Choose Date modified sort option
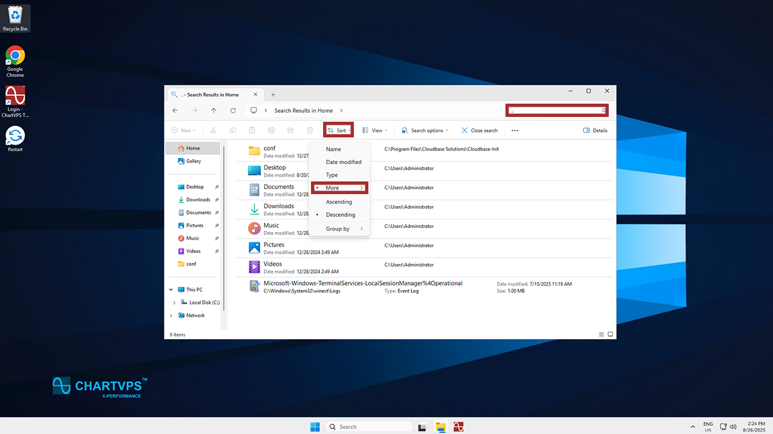This screenshot has height=434, width=773. click(x=344, y=162)
